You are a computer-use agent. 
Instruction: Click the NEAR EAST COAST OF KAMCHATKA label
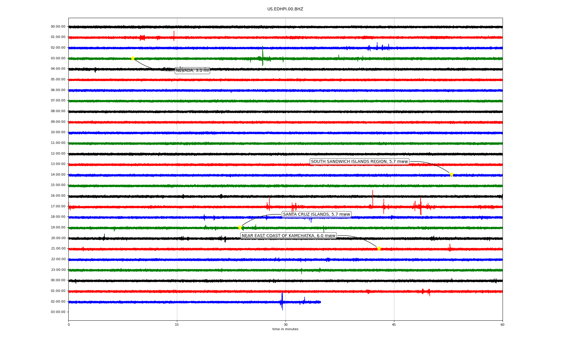288,236
